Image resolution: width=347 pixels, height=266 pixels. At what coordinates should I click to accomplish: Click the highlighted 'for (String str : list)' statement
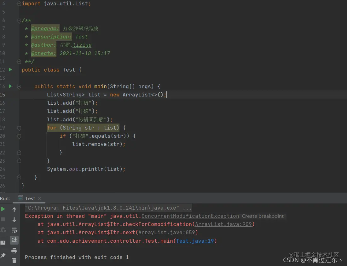83,128
